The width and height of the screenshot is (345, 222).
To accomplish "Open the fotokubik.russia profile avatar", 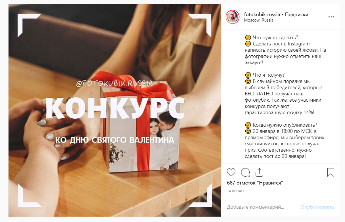I will 233,17.
